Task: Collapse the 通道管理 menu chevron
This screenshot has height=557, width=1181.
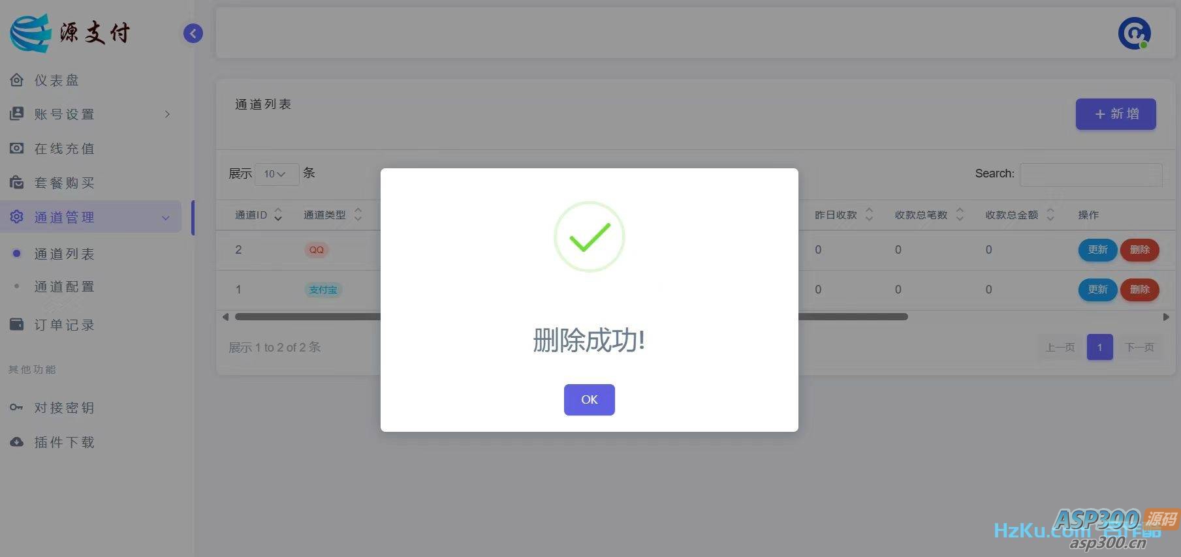Action: (x=166, y=218)
